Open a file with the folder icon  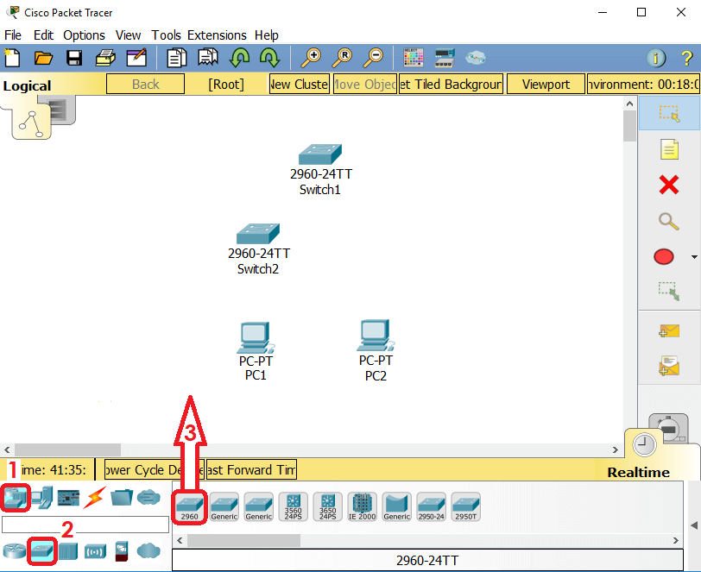click(x=43, y=58)
